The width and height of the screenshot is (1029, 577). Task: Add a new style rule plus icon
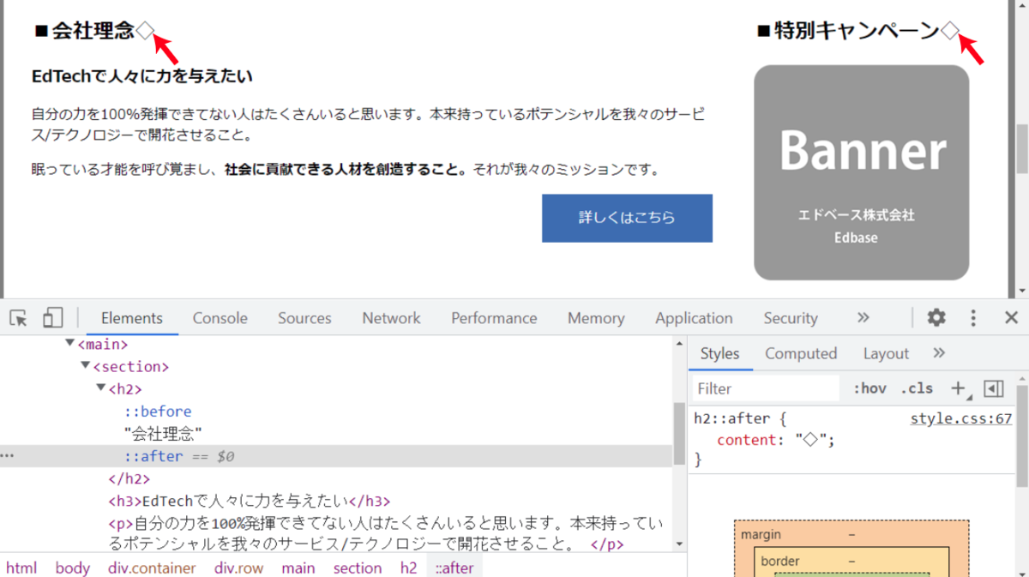(959, 388)
